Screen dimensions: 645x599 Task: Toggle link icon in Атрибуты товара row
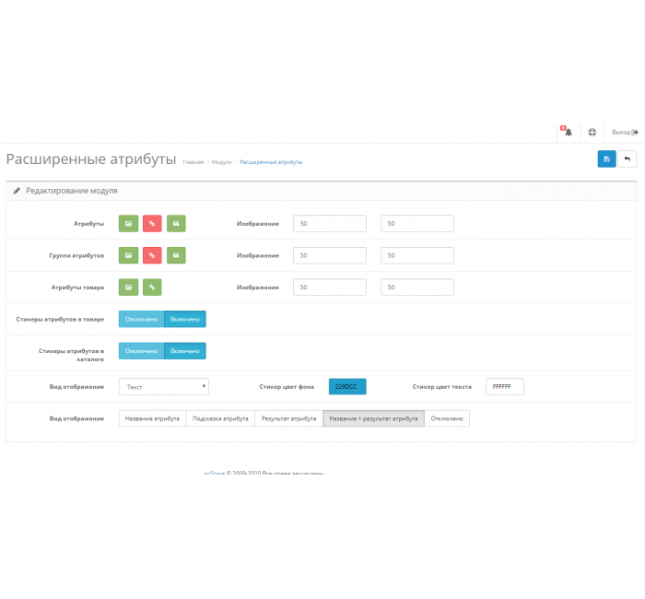coord(152,288)
